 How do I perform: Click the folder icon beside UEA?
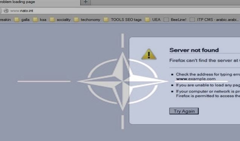pos(147,20)
